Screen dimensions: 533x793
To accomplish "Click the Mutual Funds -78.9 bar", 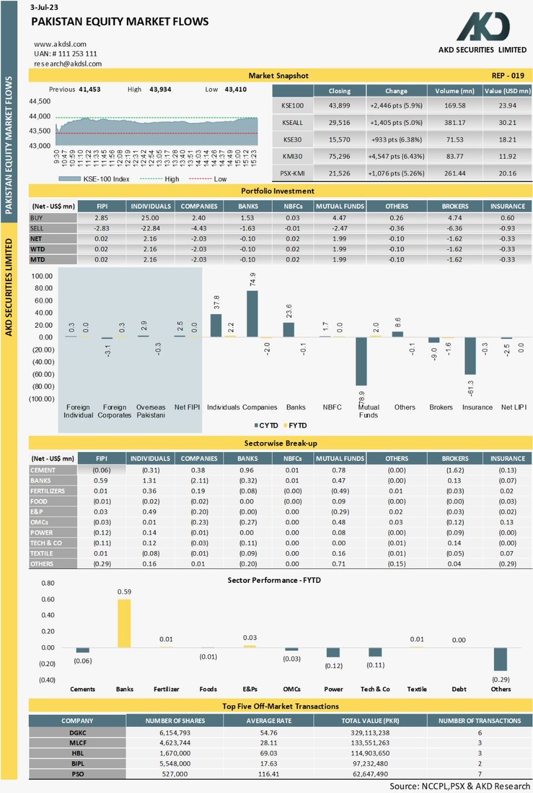I will coord(361,361).
